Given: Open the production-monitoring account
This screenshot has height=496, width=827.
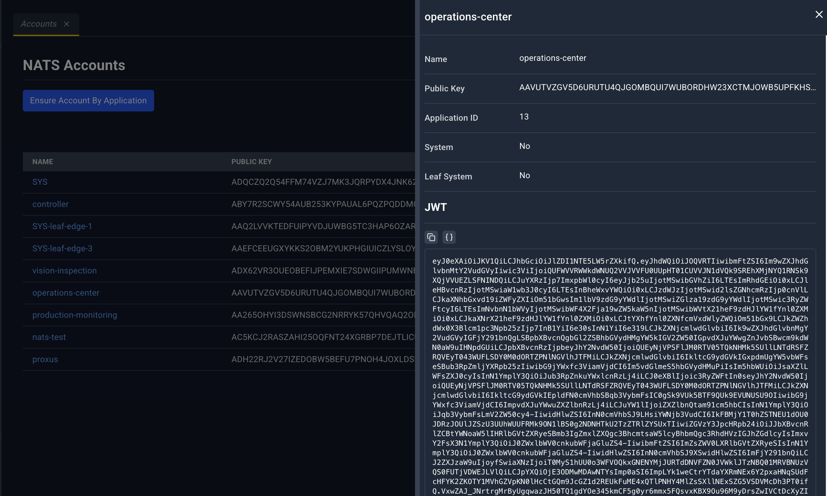Looking at the screenshot, I should click(75, 315).
